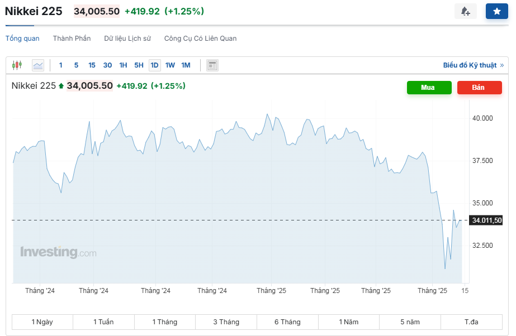Click the 34.011,50 price marker on axis
Screen dimensions: 516x336
click(x=486, y=220)
